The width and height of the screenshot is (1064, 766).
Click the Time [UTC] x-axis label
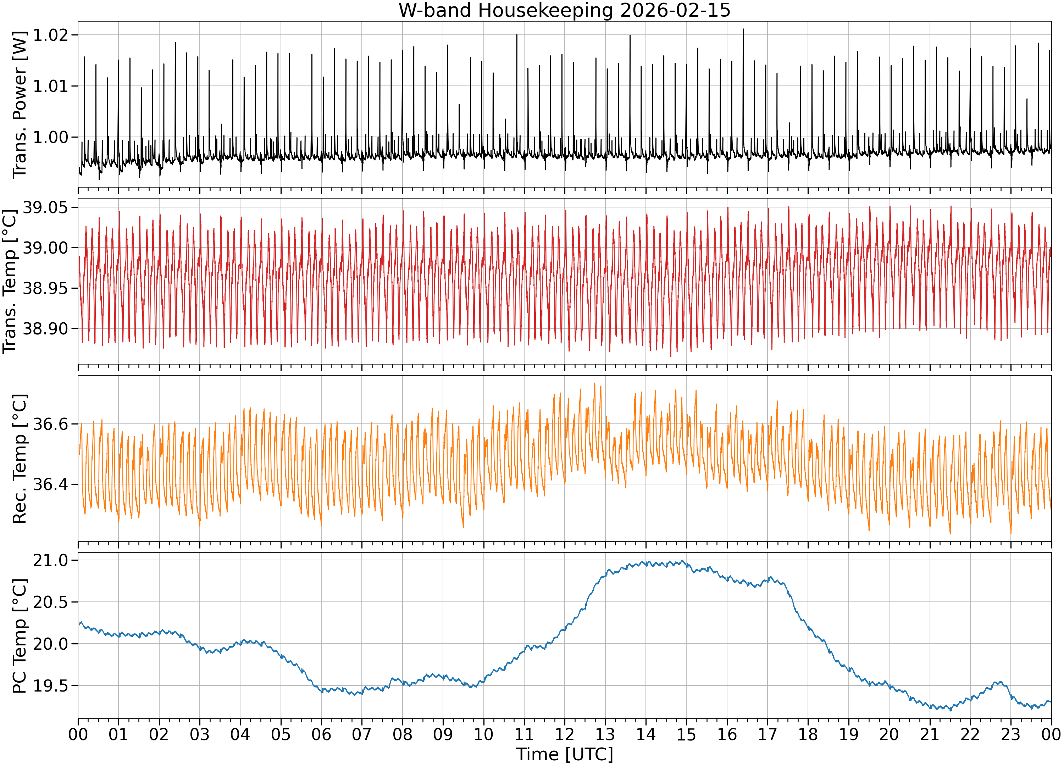[564, 754]
